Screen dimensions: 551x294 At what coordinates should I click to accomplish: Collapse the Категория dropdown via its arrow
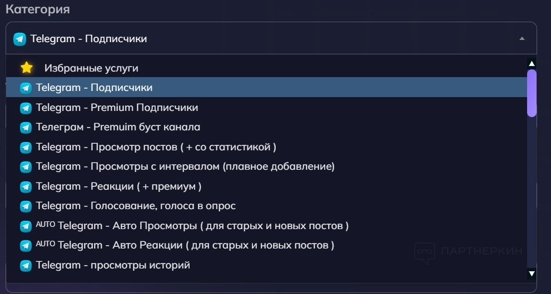click(522, 39)
